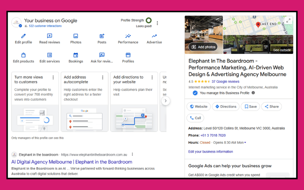The height and width of the screenshot is (190, 304).
Task: Click Elephant in the boardroom site favicon
Action: (14, 155)
